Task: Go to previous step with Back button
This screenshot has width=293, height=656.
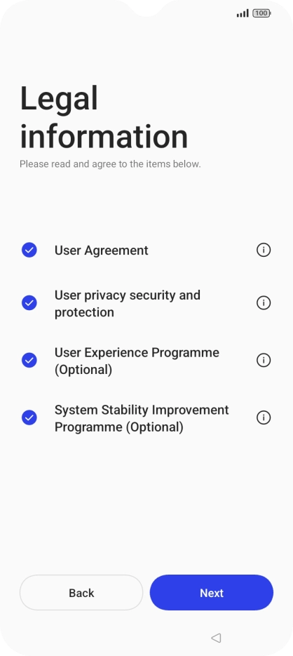Action: (81, 592)
